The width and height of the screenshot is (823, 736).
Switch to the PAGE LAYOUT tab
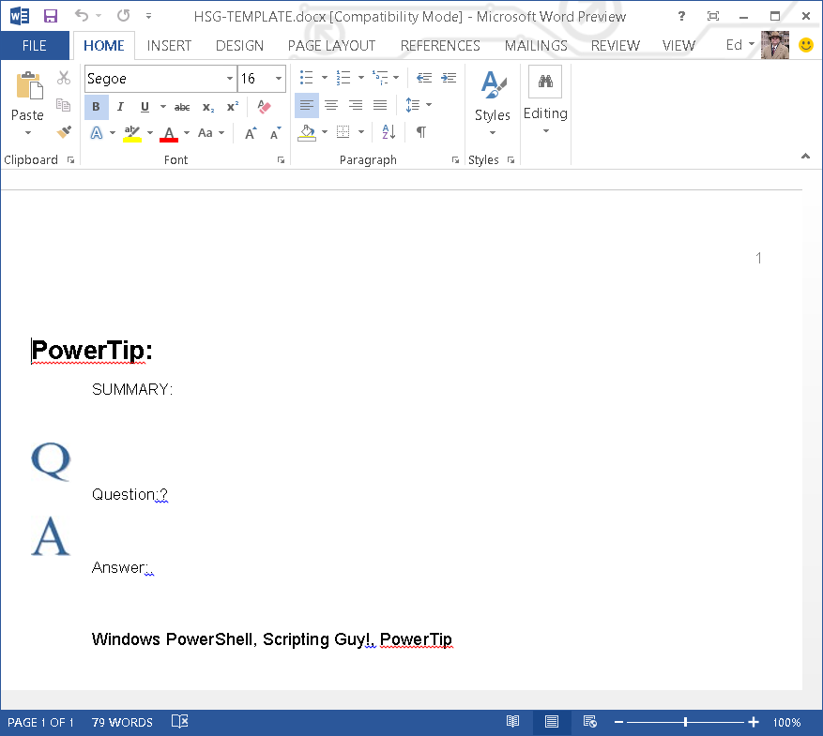[331, 45]
